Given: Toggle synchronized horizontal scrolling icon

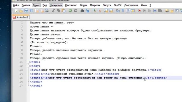Looking at the screenshot, I should [x=111, y=11].
